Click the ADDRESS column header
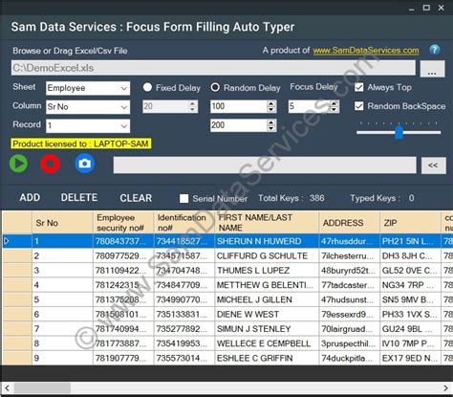 [349, 223]
